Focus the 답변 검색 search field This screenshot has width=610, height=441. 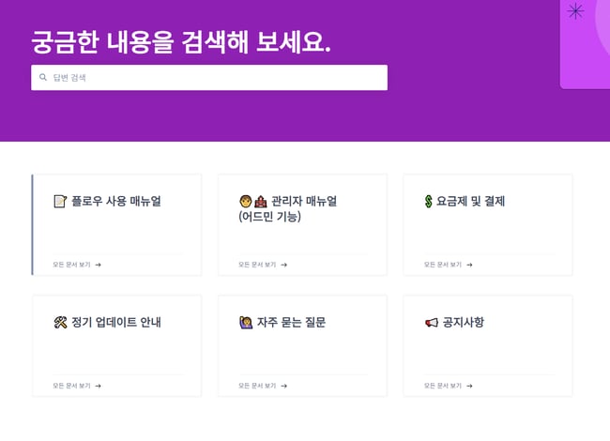coord(216,78)
